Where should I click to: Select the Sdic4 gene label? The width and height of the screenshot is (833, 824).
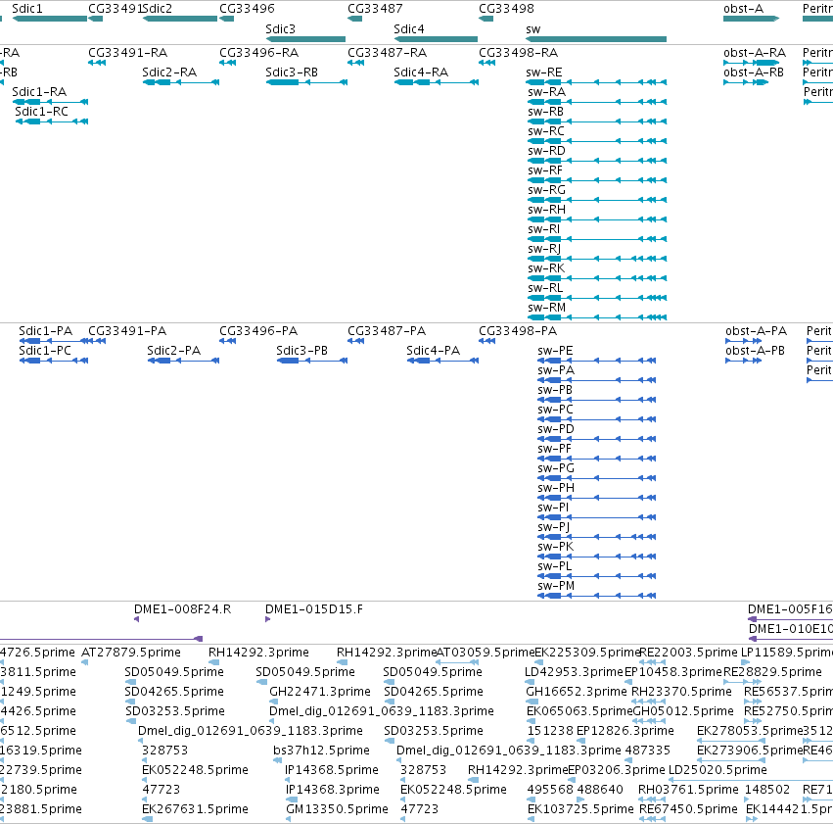coord(409,29)
